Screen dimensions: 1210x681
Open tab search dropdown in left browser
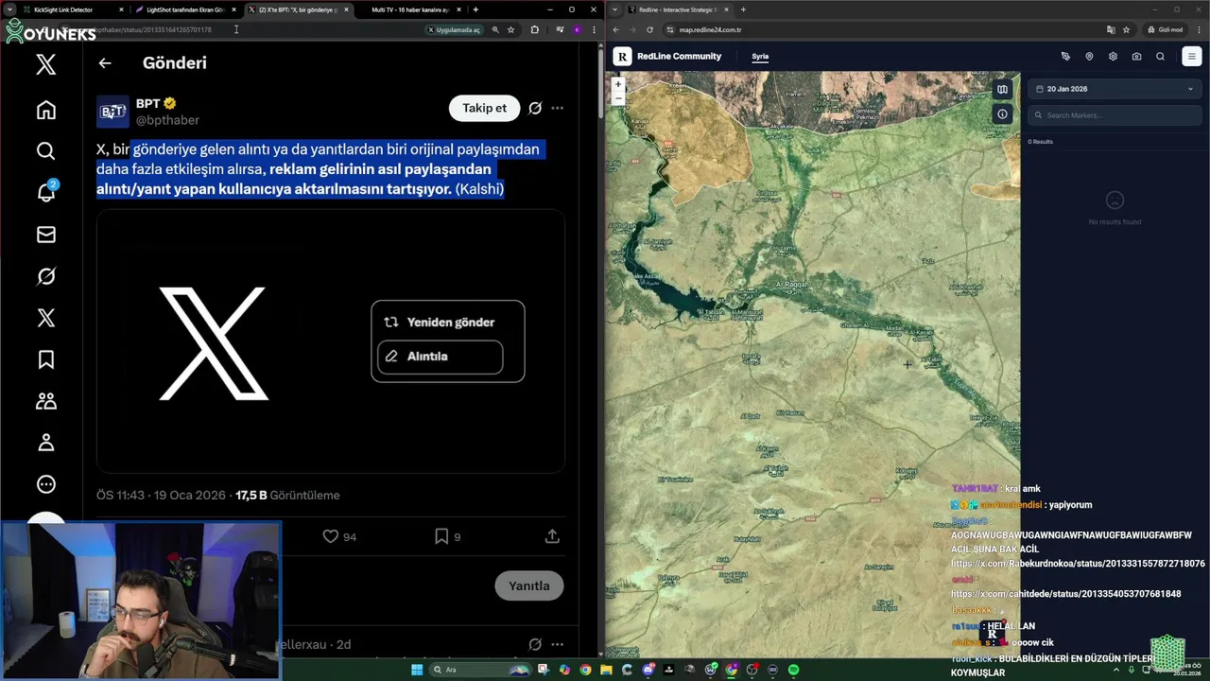(x=9, y=9)
